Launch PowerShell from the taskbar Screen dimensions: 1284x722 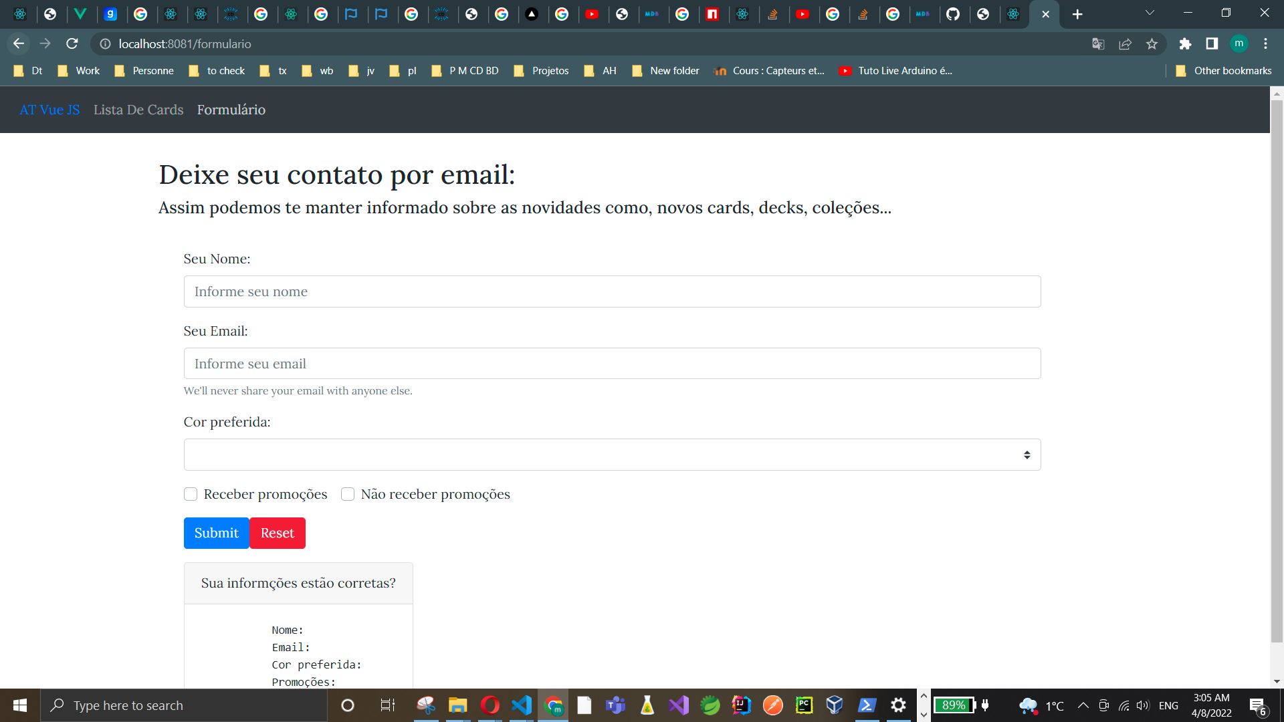click(x=867, y=705)
